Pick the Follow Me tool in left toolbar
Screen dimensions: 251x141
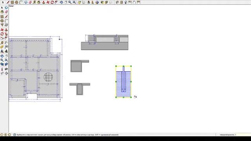(x=6, y=34)
